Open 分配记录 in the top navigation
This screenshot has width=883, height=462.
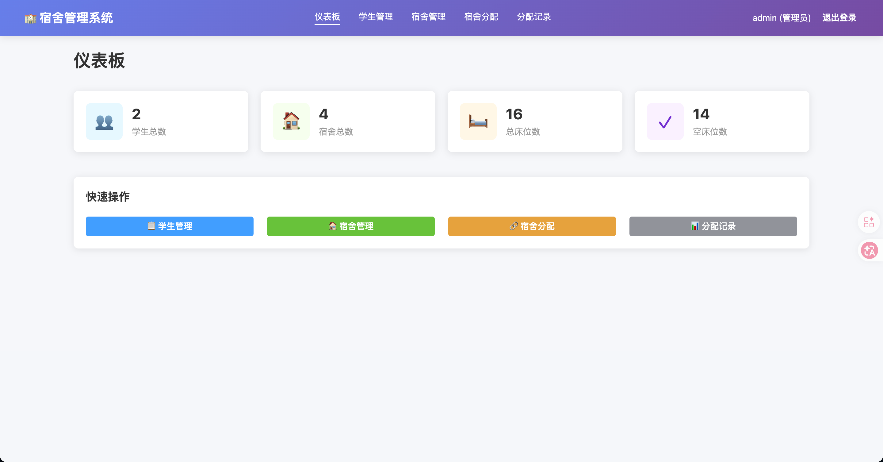click(x=534, y=17)
